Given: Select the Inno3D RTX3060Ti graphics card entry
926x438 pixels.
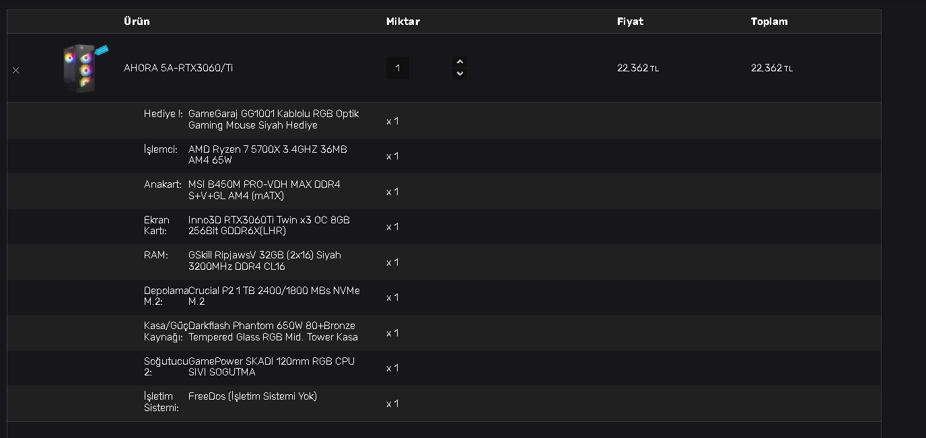Looking at the screenshot, I should coord(269,225).
